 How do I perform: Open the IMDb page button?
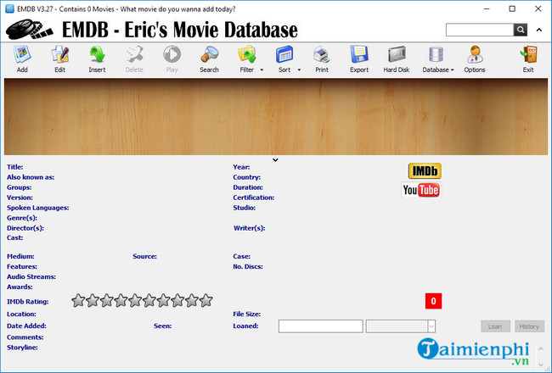tap(425, 171)
